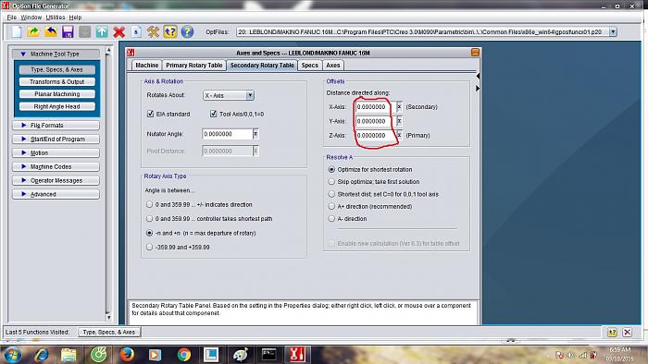Expand Machine Codes section
648x364 pixels.
56,166
